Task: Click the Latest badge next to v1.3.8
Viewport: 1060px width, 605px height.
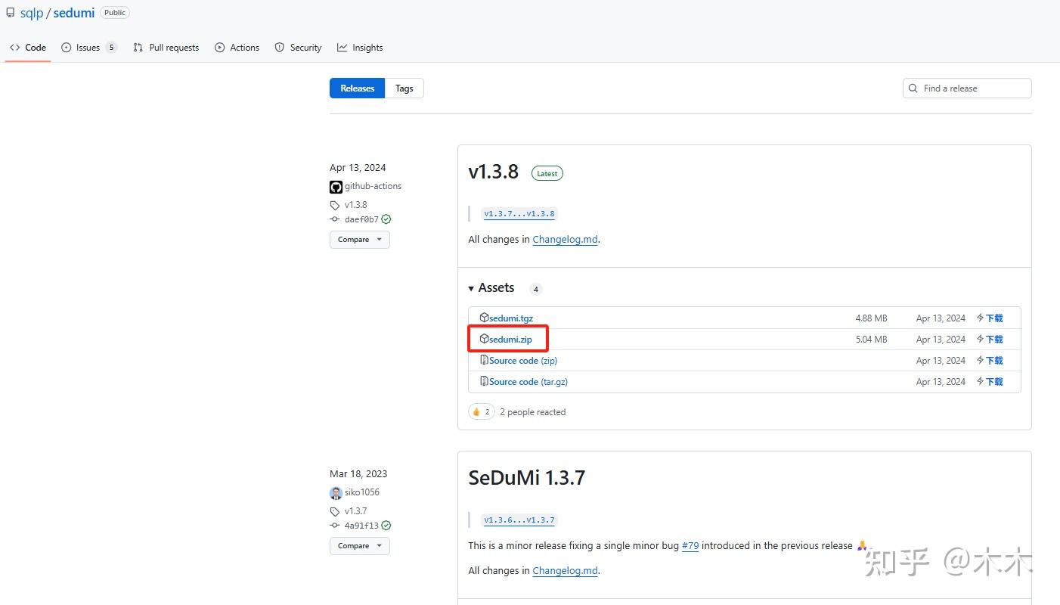Action: tap(547, 173)
